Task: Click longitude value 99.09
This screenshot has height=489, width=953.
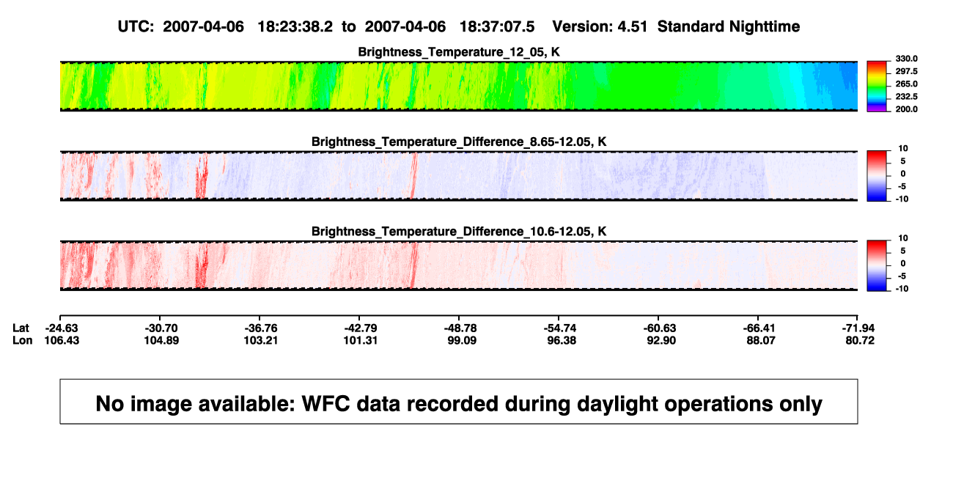Action: pos(460,340)
